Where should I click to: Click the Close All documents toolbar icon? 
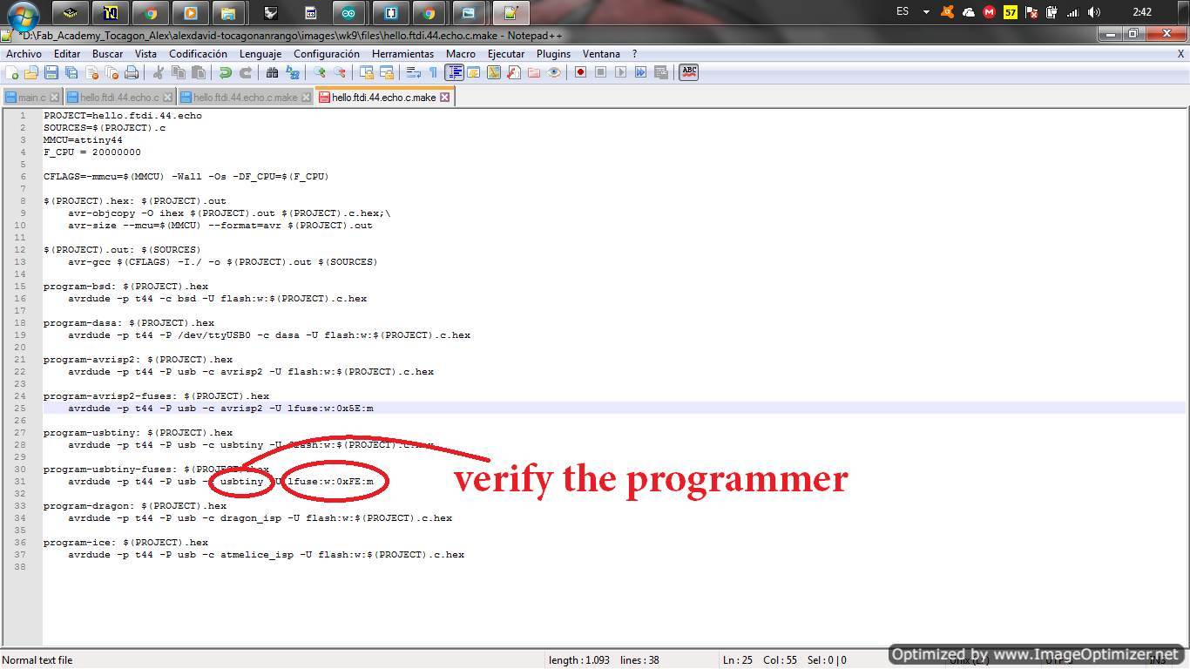(112, 72)
